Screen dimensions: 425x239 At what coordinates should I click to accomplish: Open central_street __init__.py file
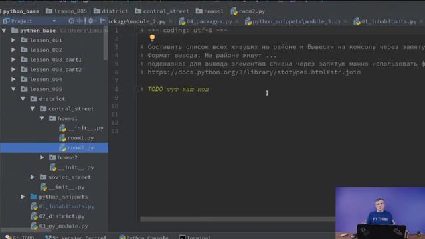click(72, 167)
